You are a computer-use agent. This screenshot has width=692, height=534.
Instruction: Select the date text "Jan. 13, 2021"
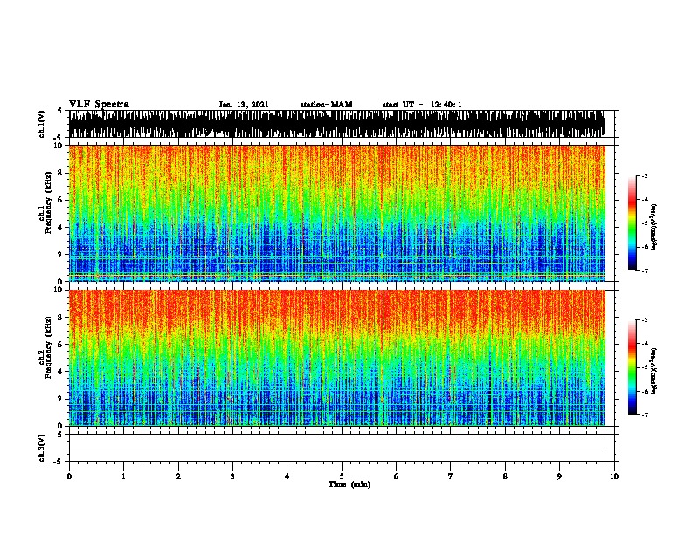point(244,105)
